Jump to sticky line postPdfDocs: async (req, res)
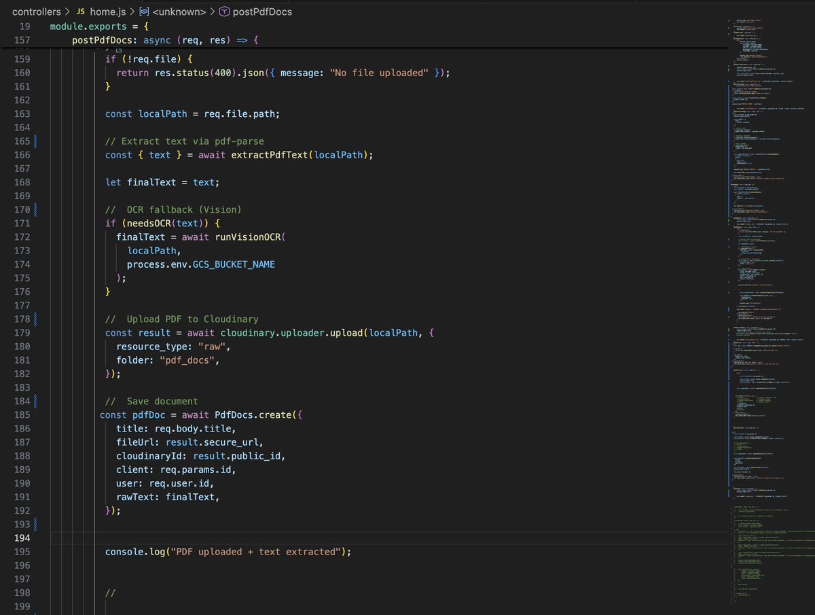This screenshot has width=815, height=615. (x=166, y=40)
